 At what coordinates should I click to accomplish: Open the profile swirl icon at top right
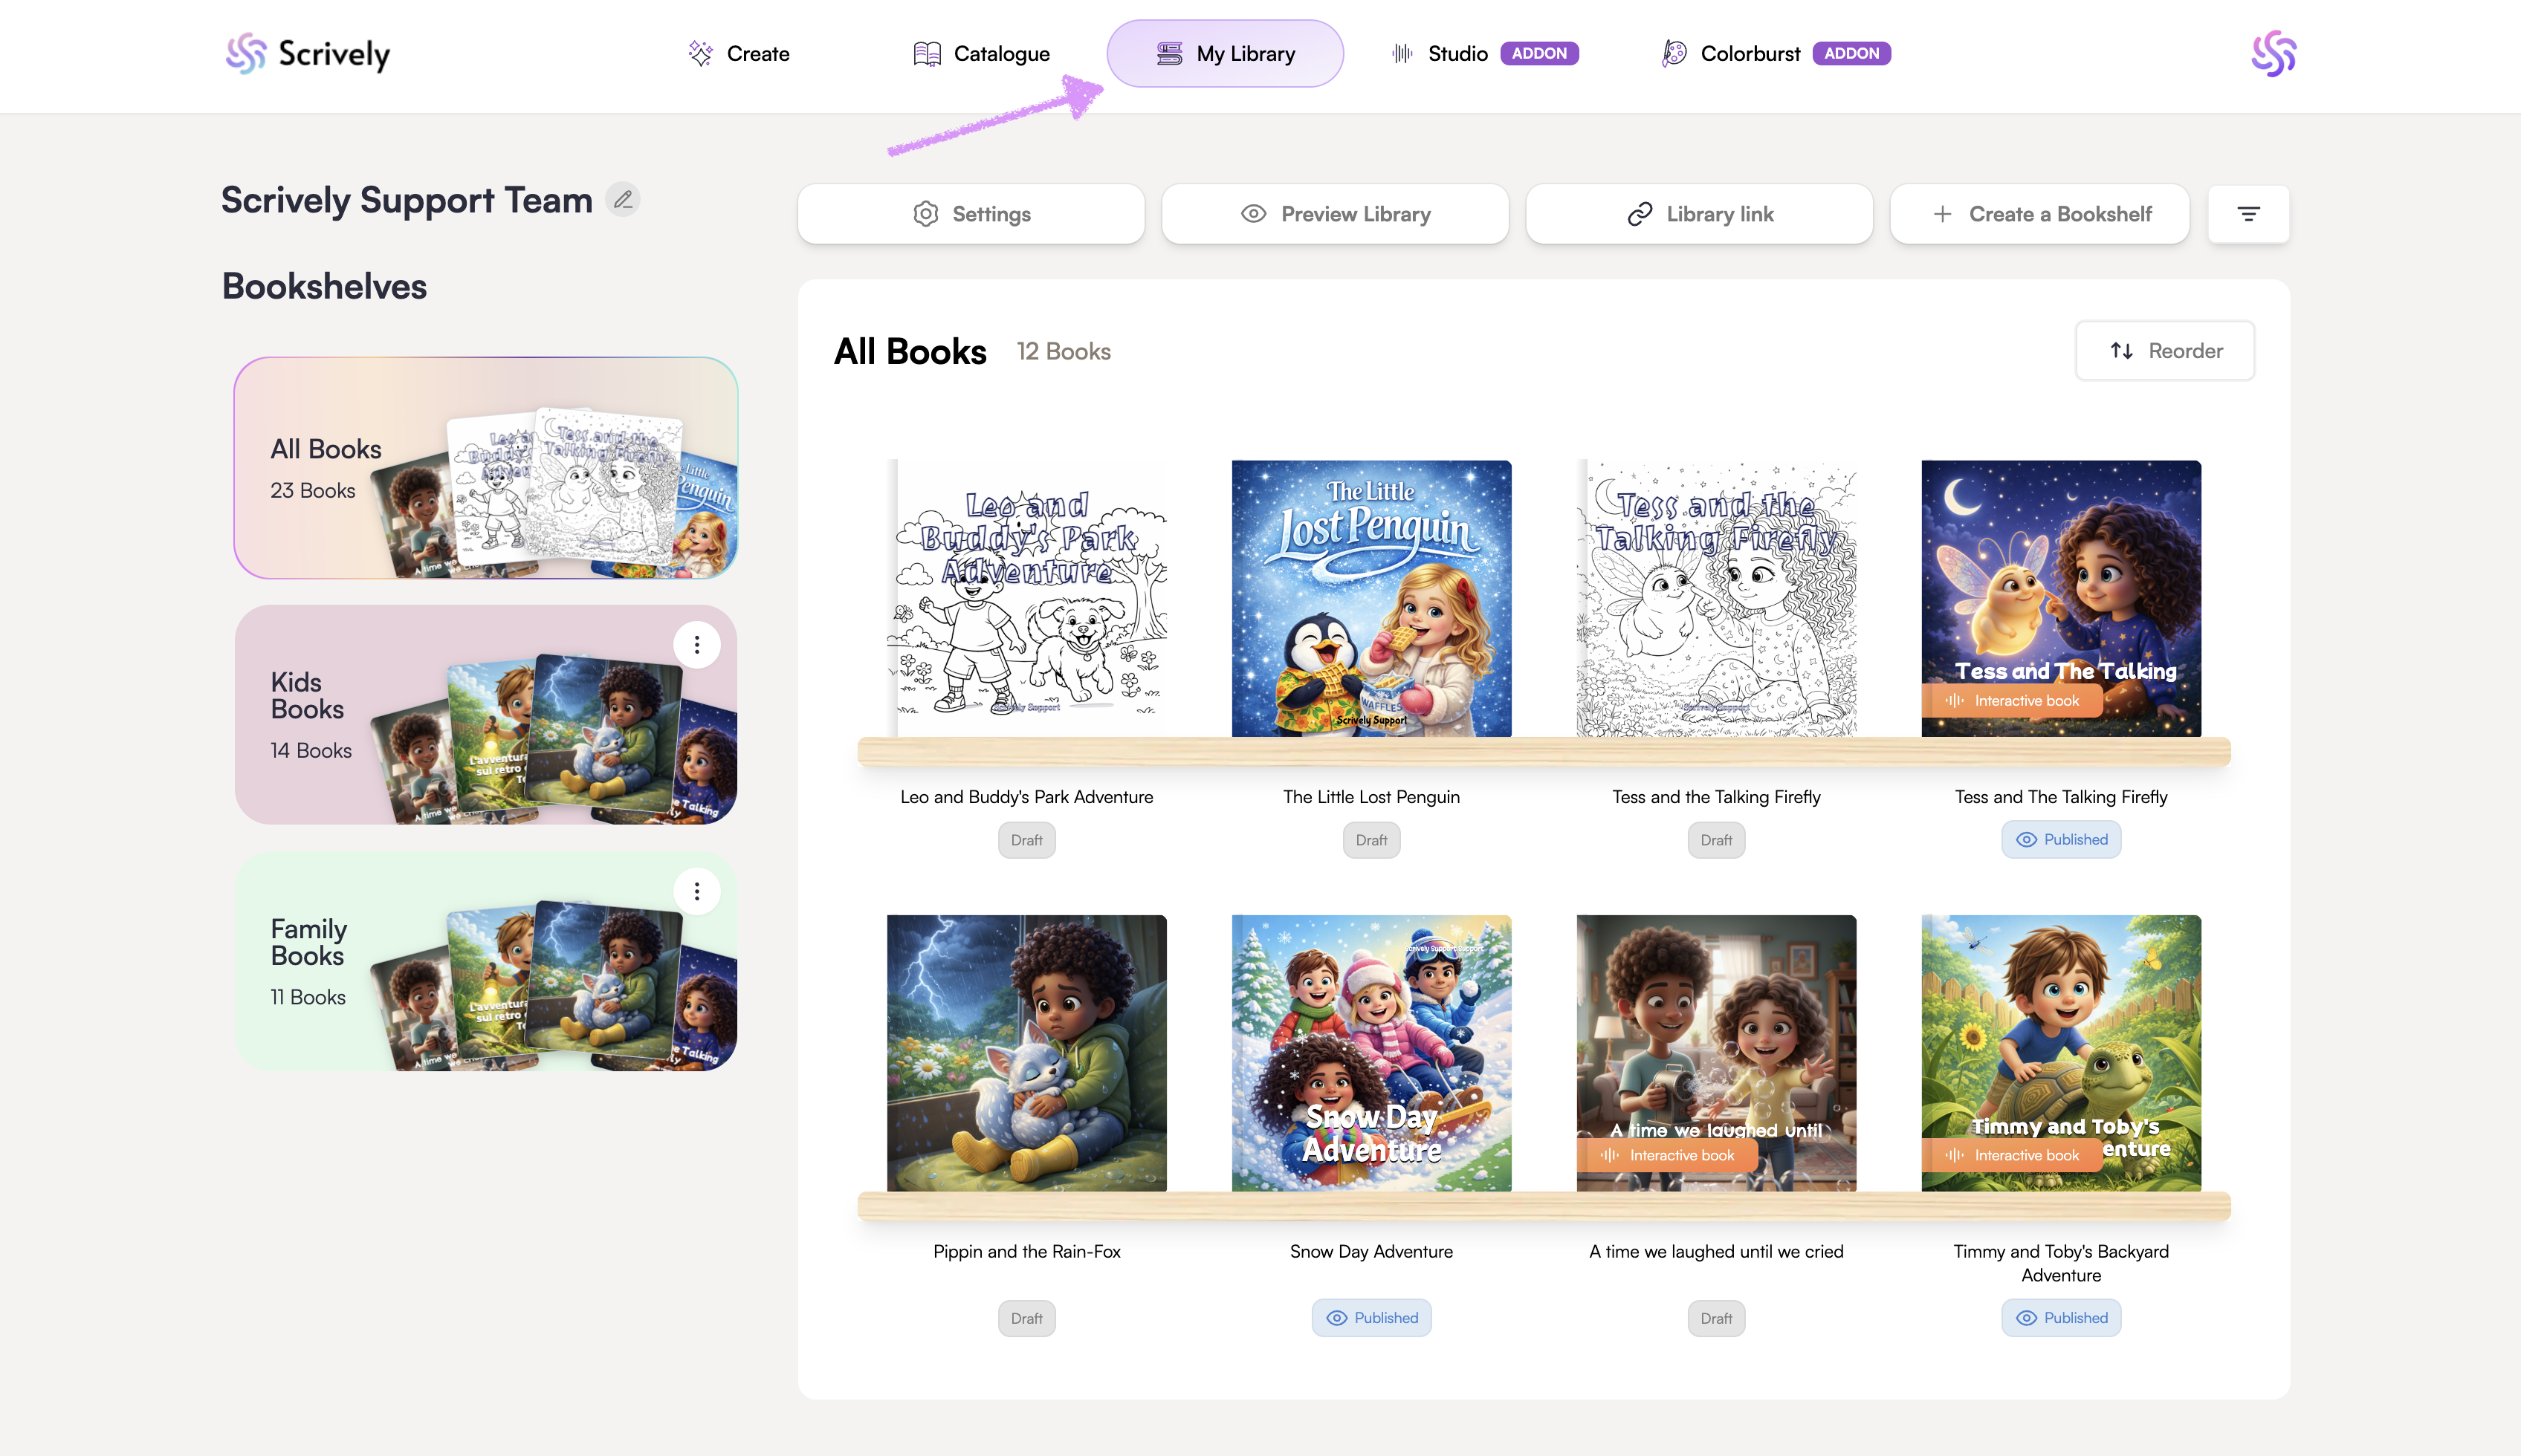pyautogui.click(x=2273, y=54)
